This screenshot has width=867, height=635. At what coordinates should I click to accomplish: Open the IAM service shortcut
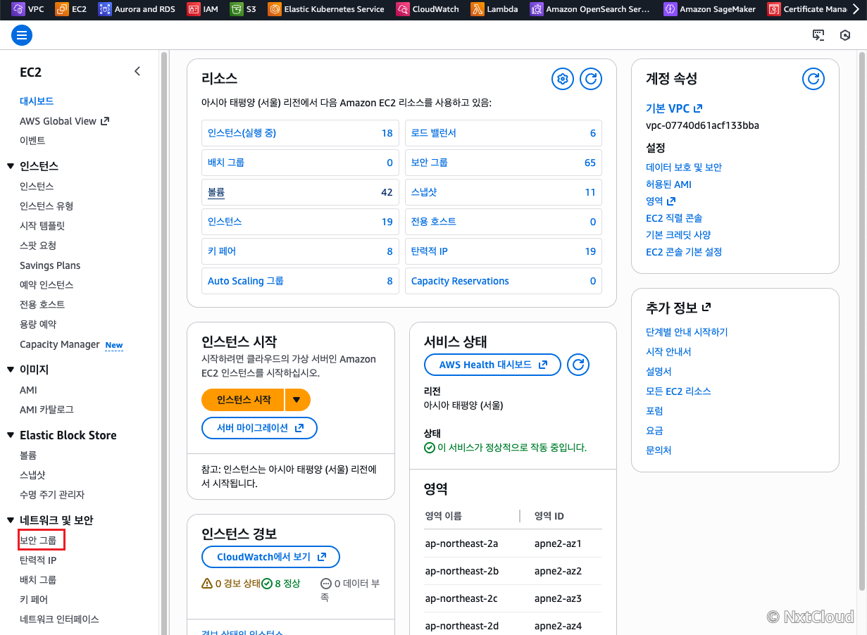click(x=204, y=9)
